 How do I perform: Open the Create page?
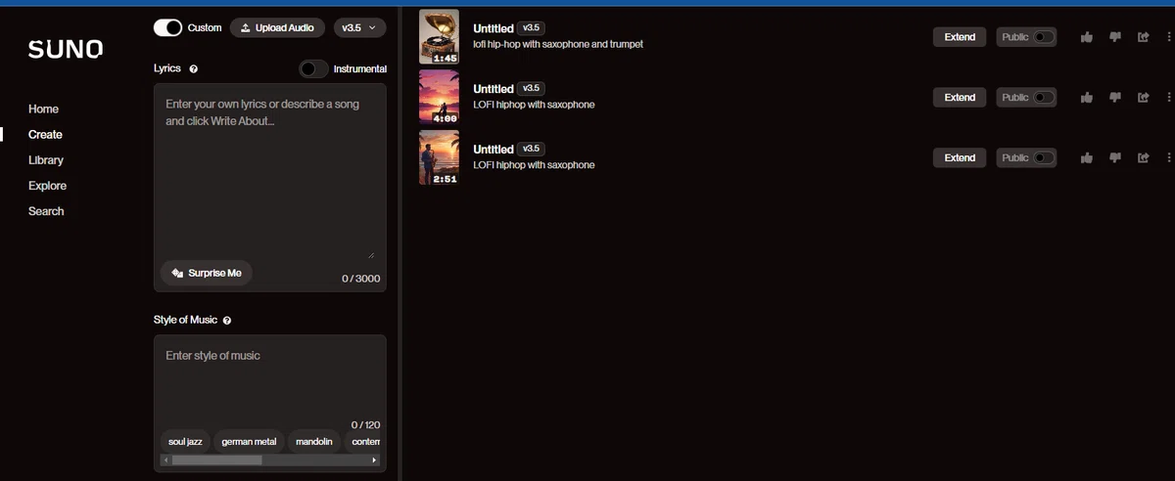tap(45, 135)
